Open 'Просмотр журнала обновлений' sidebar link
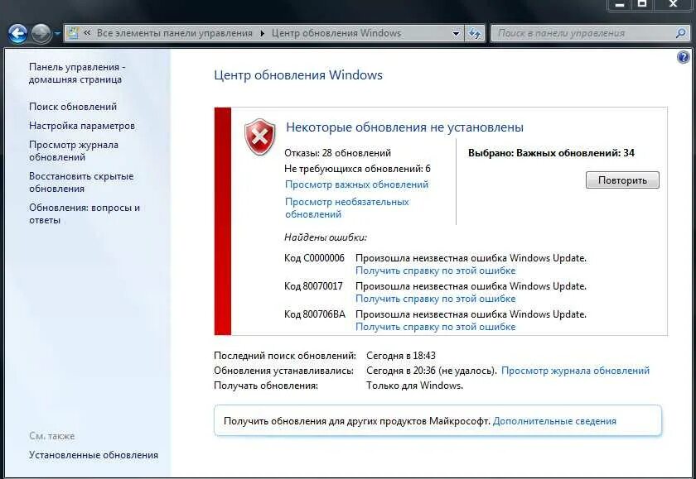 [x=74, y=151]
